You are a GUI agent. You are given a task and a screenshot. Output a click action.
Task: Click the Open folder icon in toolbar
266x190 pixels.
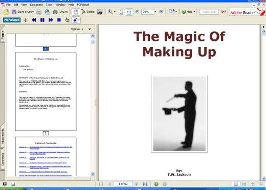pyautogui.click(x=6, y=12)
